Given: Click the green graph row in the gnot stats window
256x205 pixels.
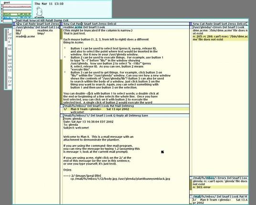Looking at the screenshot, I should 17,14.
